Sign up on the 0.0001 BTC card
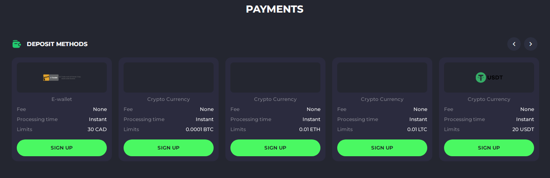550x178 pixels. [168, 148]
